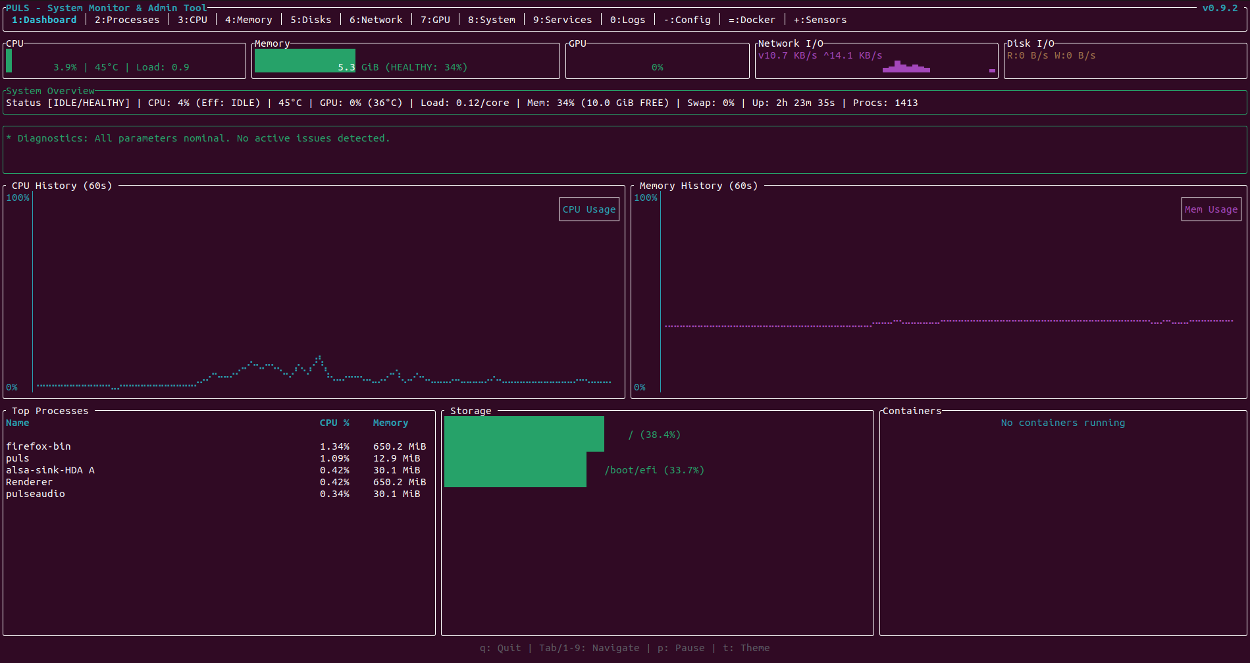
Task: Open the 9:Services tab
Action: [563, 20]
